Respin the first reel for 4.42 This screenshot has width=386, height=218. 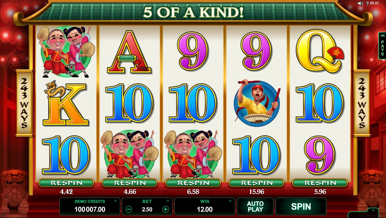coord(66,183)
